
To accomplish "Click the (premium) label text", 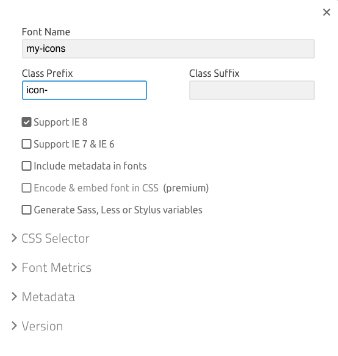I will [186, 188].
